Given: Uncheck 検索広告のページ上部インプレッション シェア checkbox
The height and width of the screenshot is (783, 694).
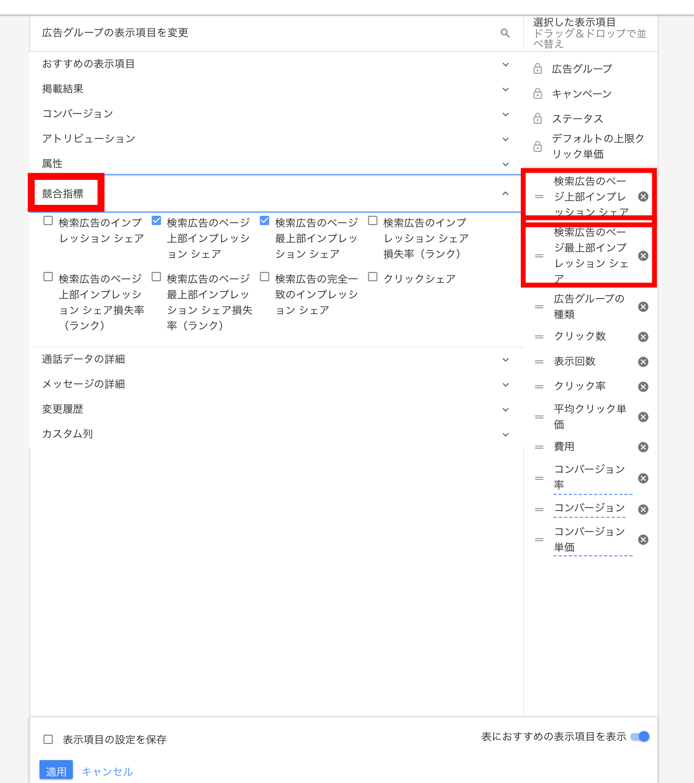Looking at the screenshot, I should pos(156,220).
